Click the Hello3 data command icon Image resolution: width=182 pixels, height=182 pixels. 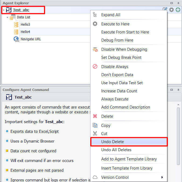point(16,25)
